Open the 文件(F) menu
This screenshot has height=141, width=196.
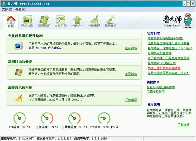click(x=7, y=9)
